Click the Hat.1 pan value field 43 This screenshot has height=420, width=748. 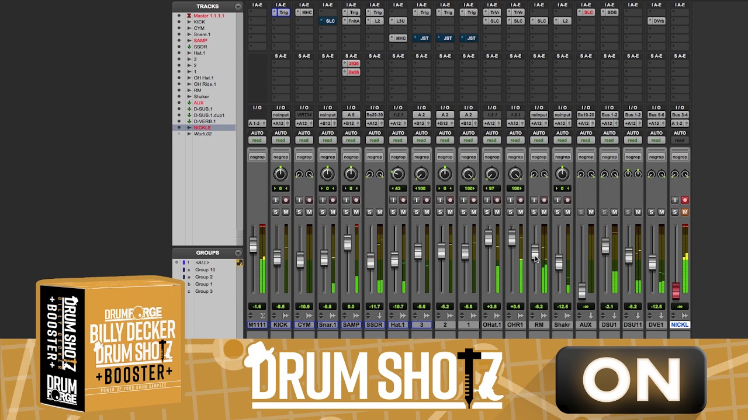pos(398,188)
